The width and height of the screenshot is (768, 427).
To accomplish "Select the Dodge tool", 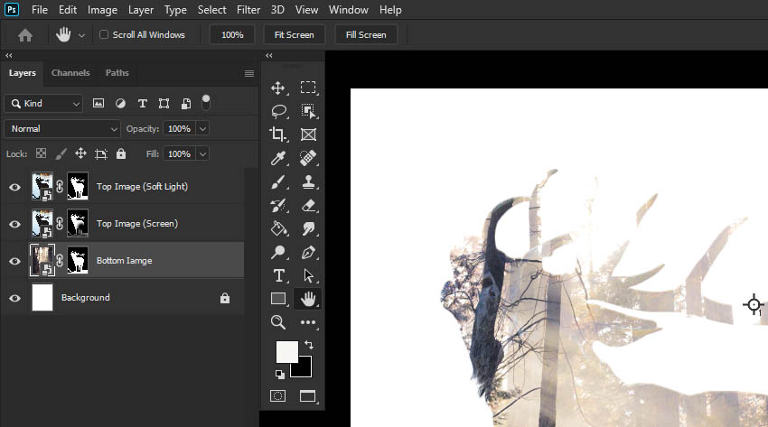I will 278,252.
